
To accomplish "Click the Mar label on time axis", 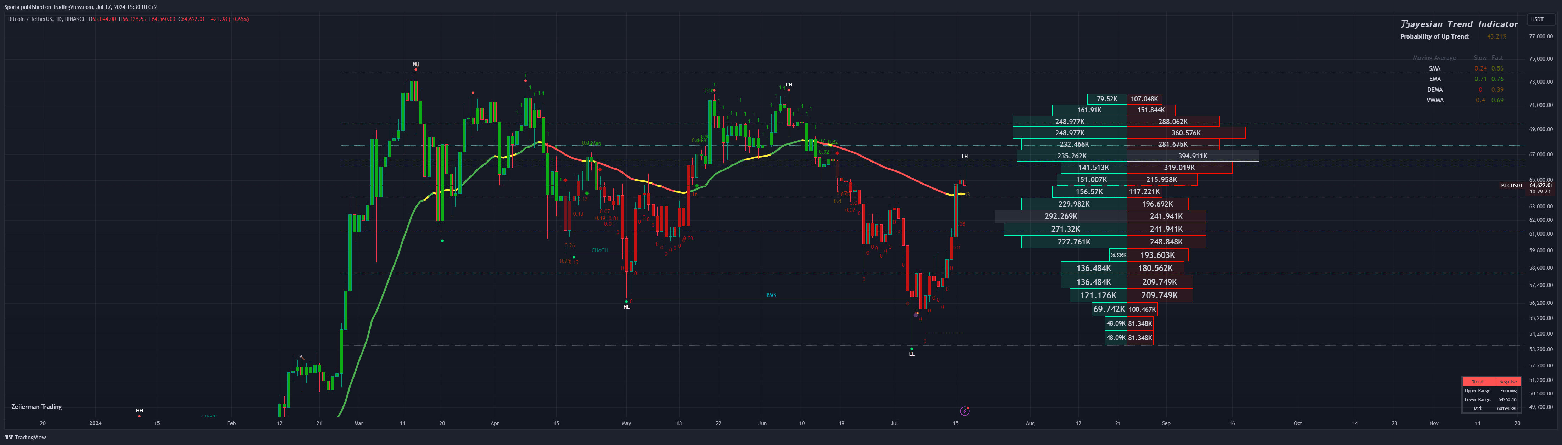I will point(359,423).
